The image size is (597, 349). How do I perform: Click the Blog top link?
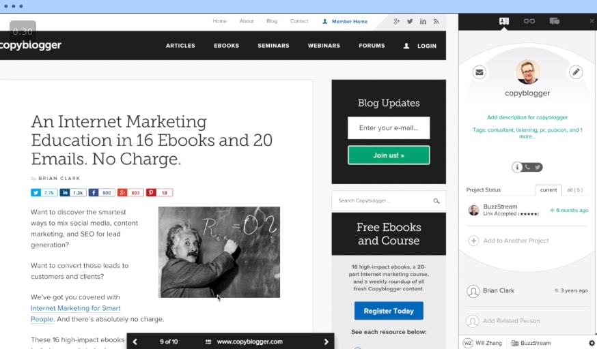(x=272, y=21)
